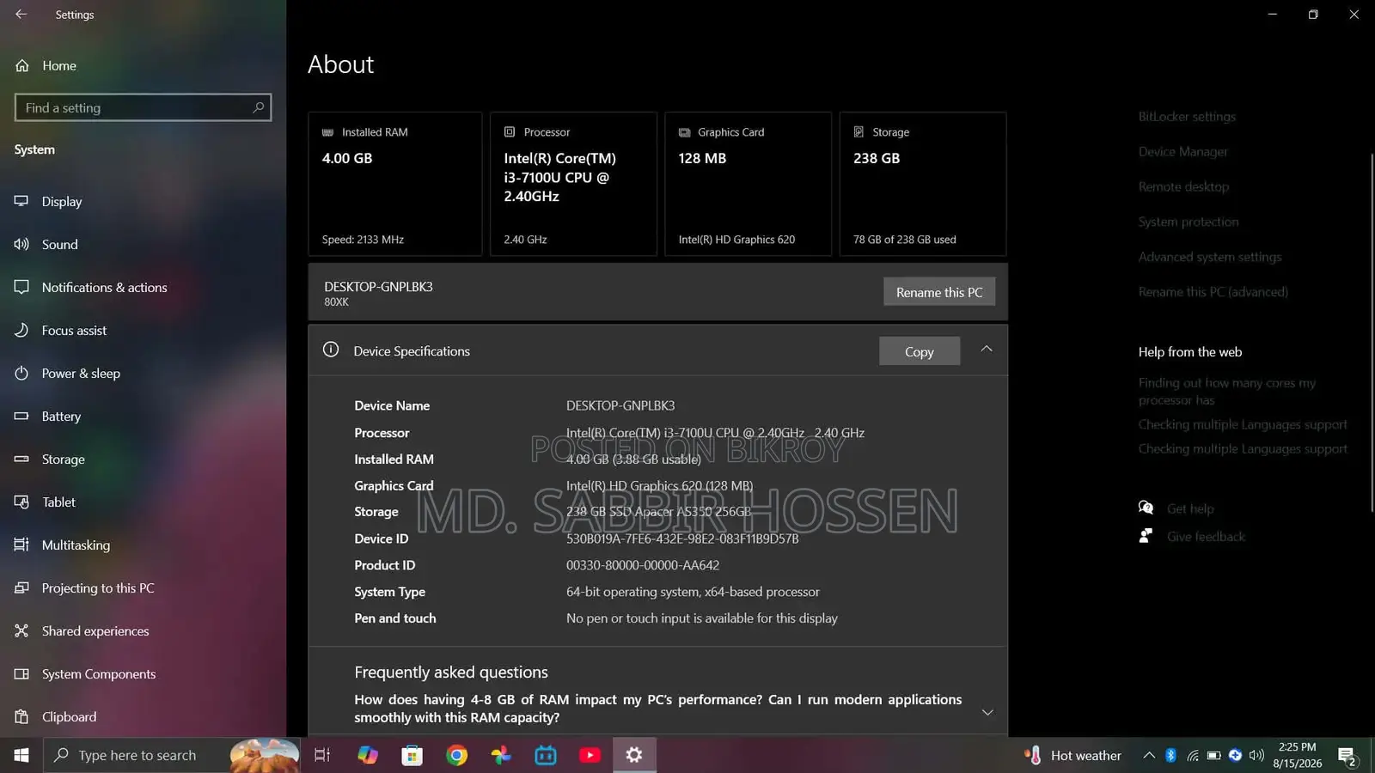This screenshot has width=1375, height=773.
Task: Open the Windows Start menu
Action: [21, 755]
